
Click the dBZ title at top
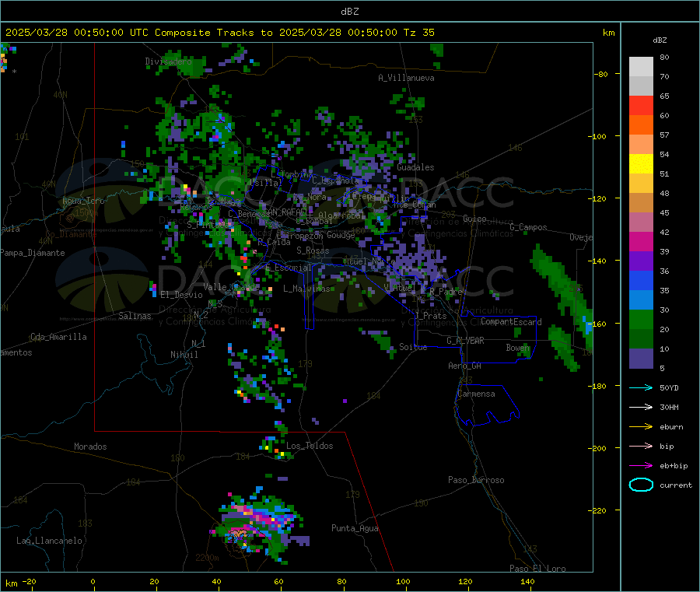pyautogui.click(x=349, y=12)
